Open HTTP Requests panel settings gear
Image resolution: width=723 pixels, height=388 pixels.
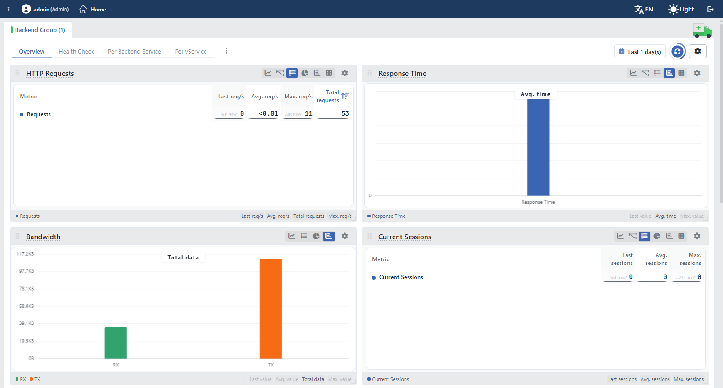[345, 73]
